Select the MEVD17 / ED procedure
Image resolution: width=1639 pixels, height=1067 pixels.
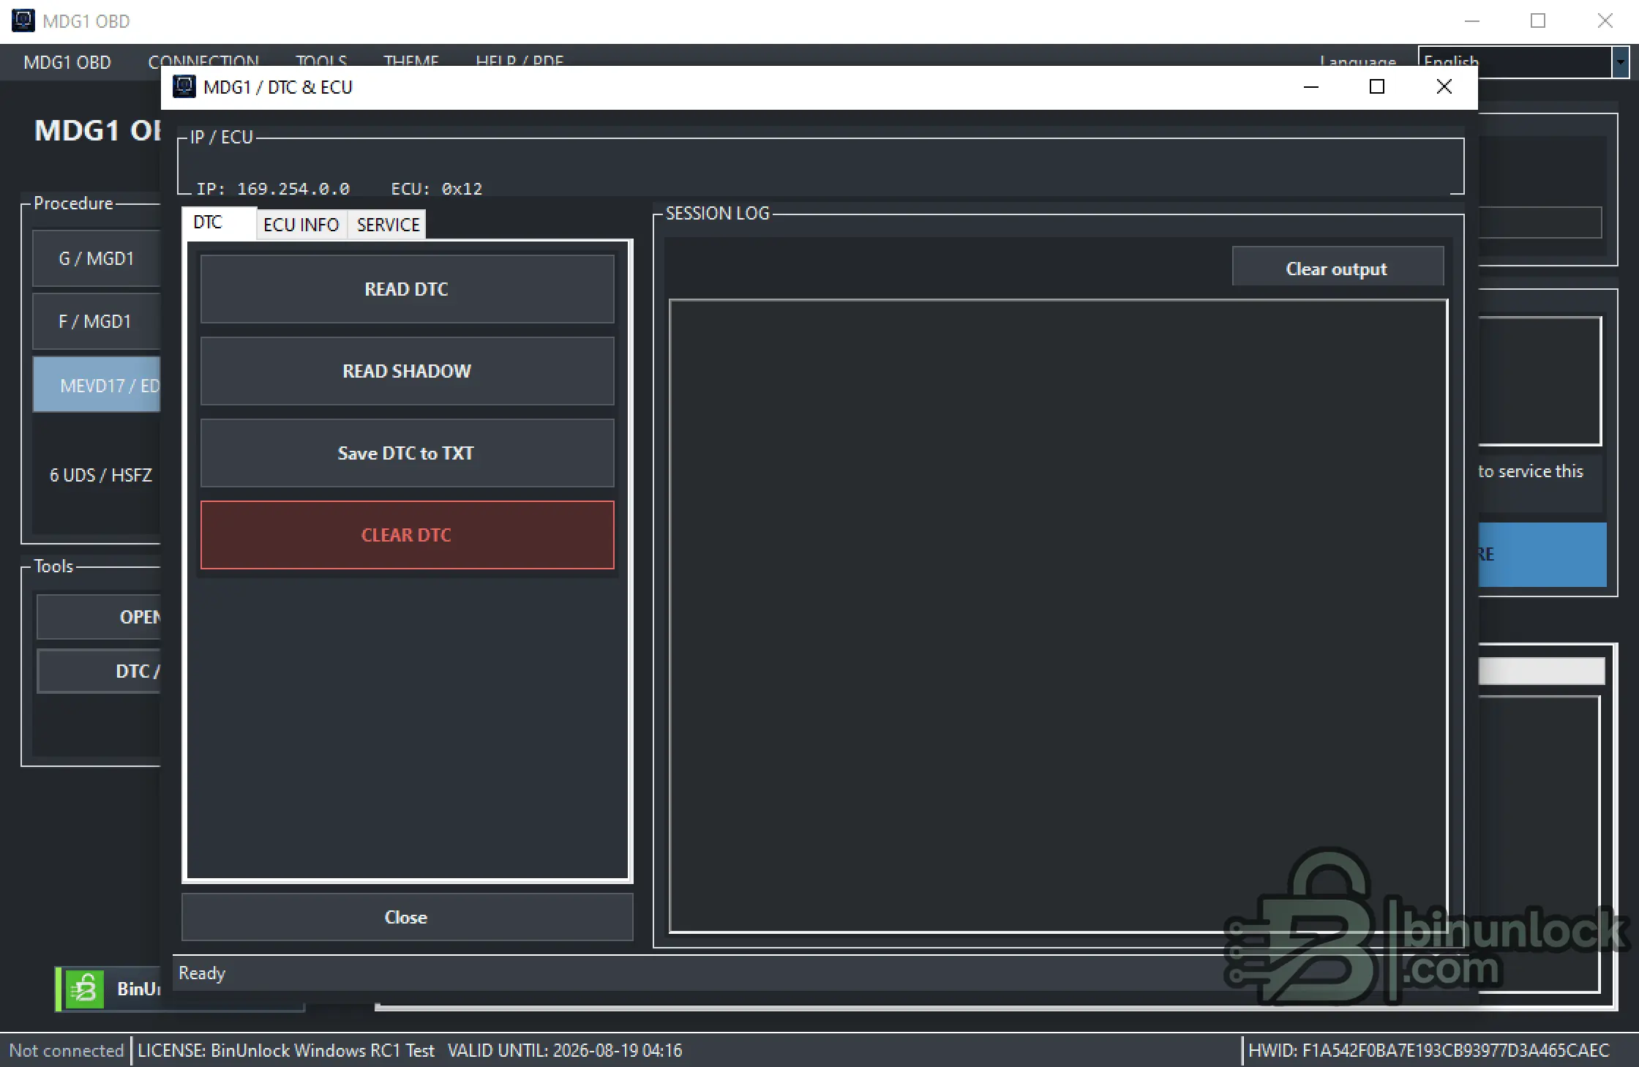(x=97, y=385)
